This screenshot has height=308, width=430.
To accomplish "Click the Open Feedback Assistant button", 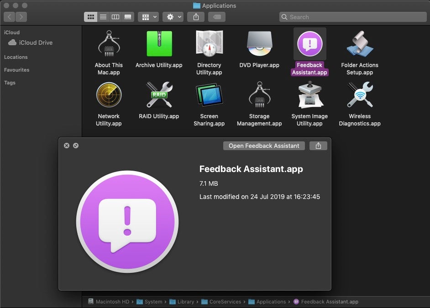I will (264, 146).
